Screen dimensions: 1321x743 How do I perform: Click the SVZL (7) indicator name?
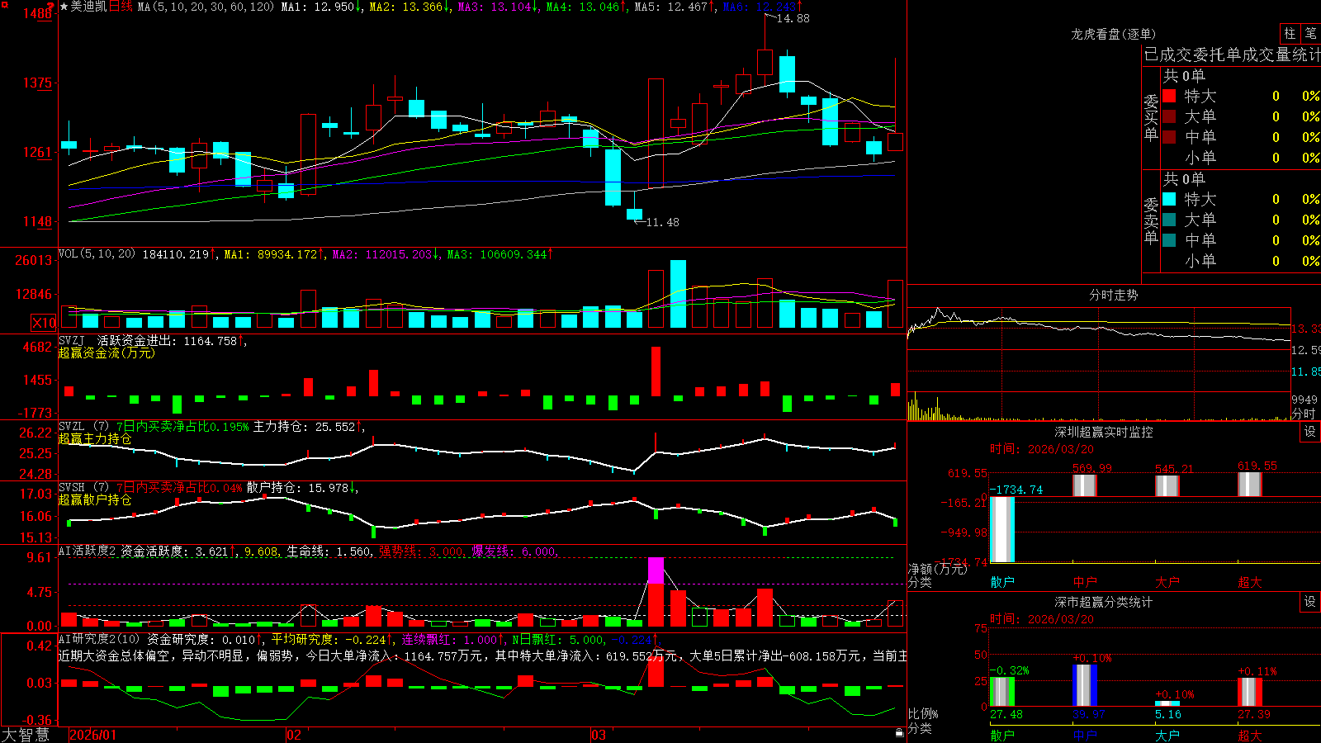(x=84, y=427)
